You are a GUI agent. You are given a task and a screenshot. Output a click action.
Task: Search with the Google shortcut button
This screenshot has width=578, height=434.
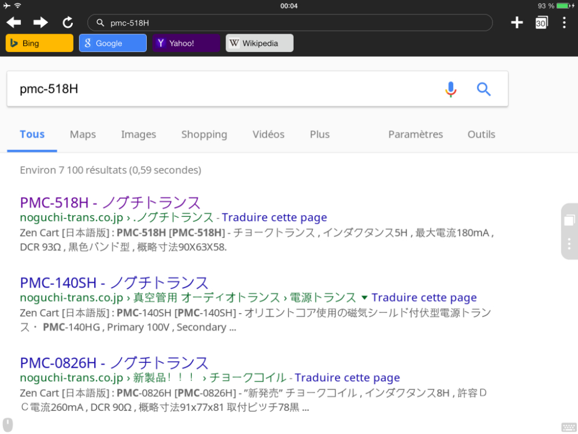(113, 43)
